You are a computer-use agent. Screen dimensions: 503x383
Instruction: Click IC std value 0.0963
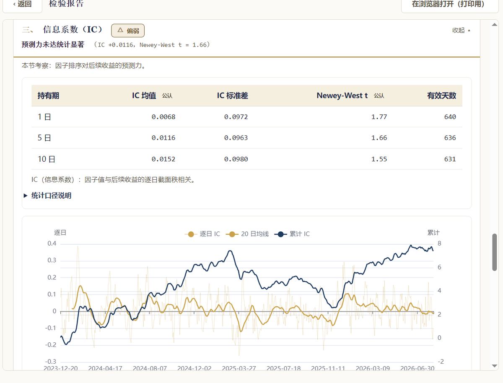236,138
